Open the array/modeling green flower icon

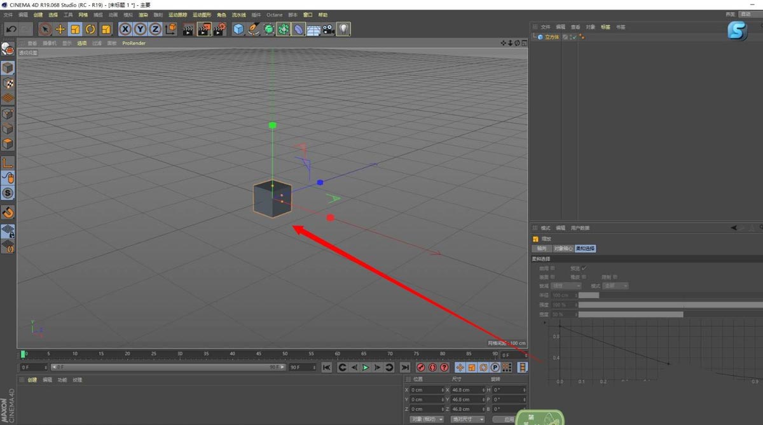(284, 29)
